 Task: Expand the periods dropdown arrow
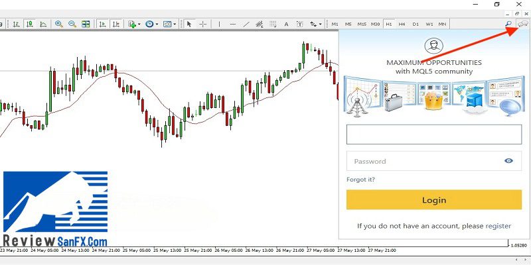click(157, 25)
